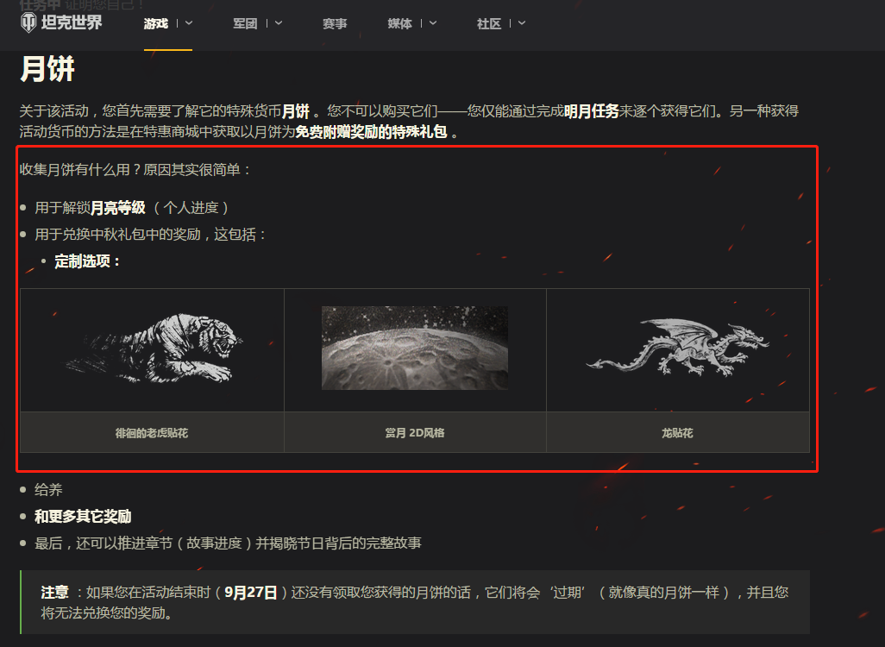Open the 媒体 menu item
Viewport: 885px width, 647px height.
[x=399, y=23]
